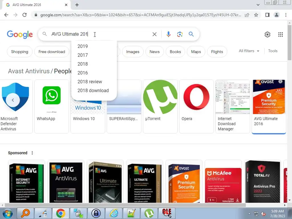Open Chrome three-dot menu
Image resolution: width=292 pixels, height=219 pixels.
click(x=286, y=15)
